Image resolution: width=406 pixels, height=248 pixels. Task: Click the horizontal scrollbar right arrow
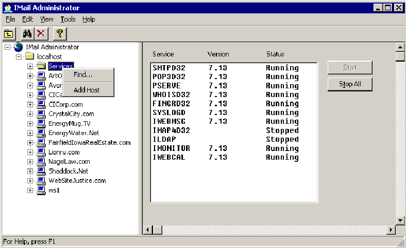coord(390,230)
